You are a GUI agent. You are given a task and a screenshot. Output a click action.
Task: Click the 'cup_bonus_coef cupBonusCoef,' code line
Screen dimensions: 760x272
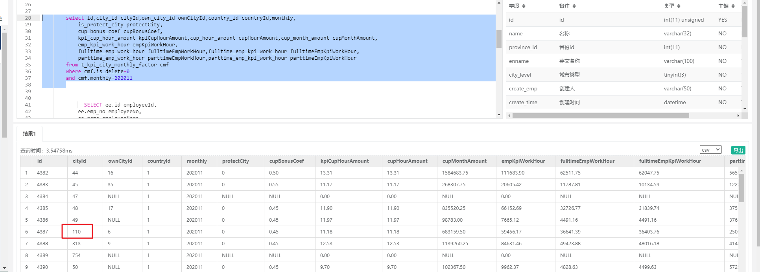pos(120,31)
